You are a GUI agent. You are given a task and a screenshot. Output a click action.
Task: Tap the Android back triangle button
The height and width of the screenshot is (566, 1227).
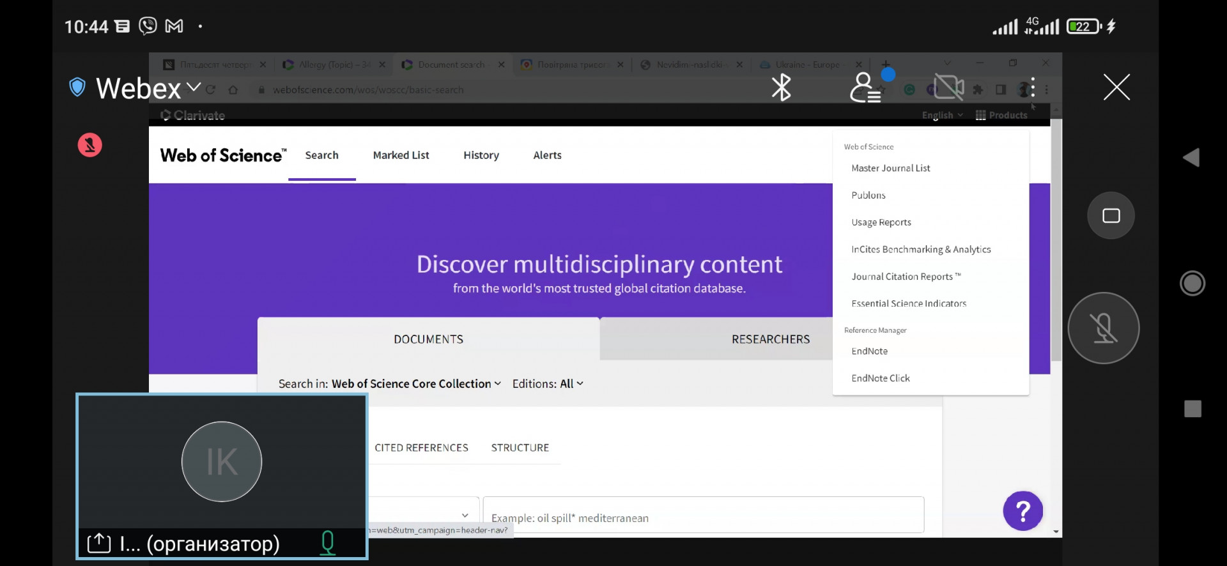click(x=1191, y=158)
